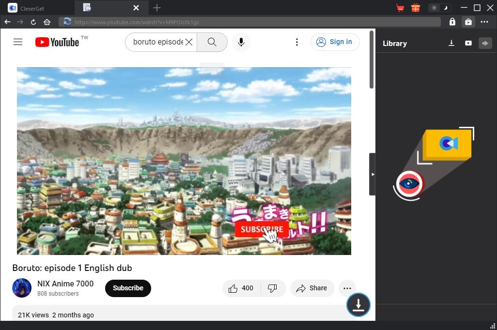Go to the home page
Screen dimensions: 497x330
[47, 22]
